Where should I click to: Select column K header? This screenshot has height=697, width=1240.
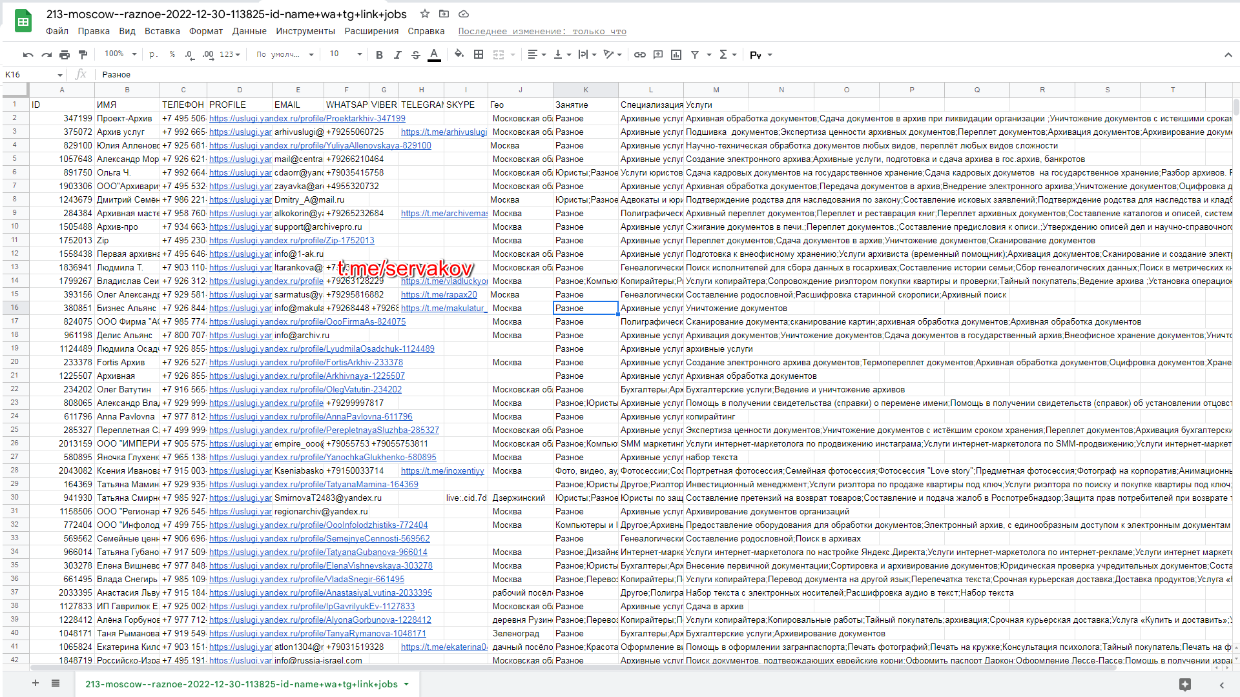tap(586, 90)
